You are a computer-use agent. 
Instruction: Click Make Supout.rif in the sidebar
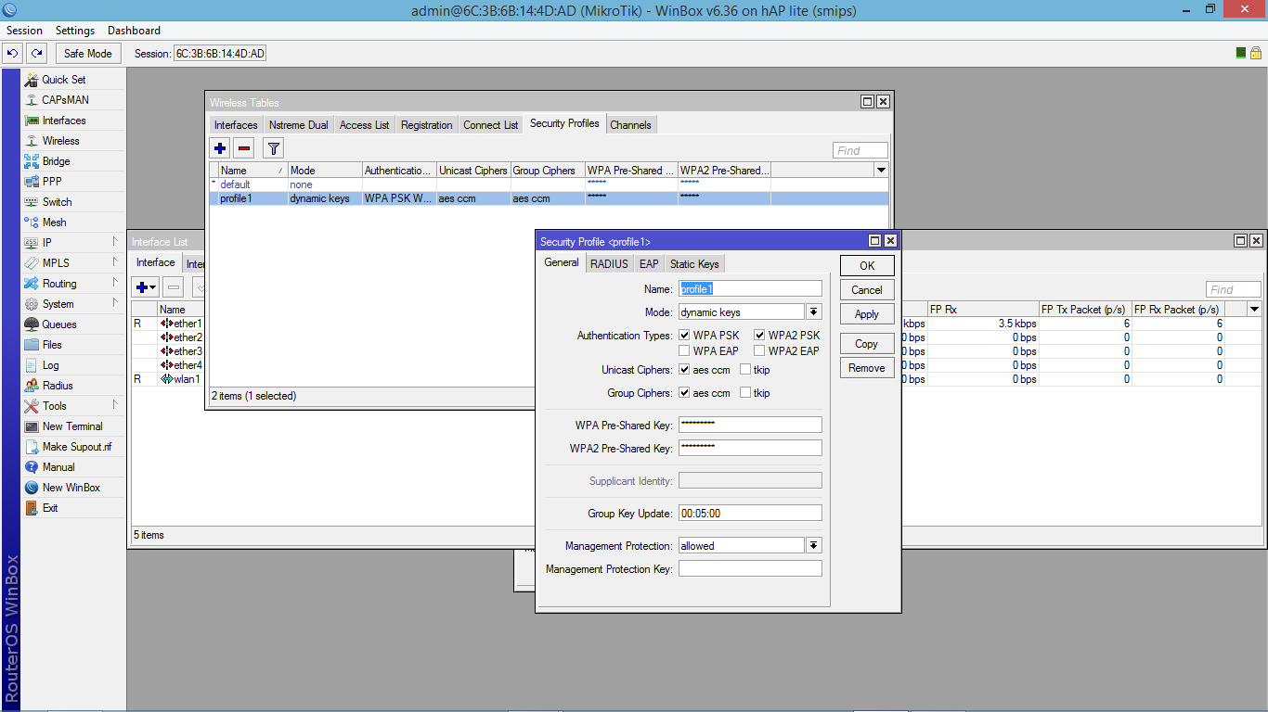point(76,447)
